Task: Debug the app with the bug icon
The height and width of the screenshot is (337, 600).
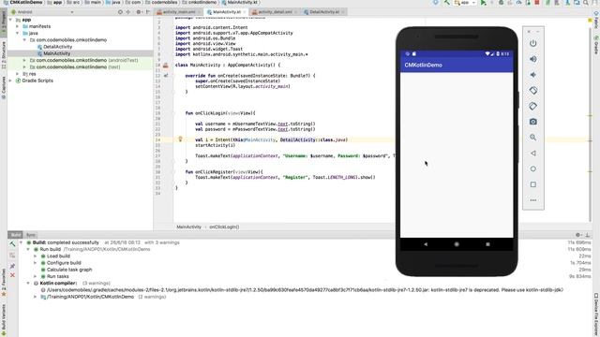Action: pos(501,3)
